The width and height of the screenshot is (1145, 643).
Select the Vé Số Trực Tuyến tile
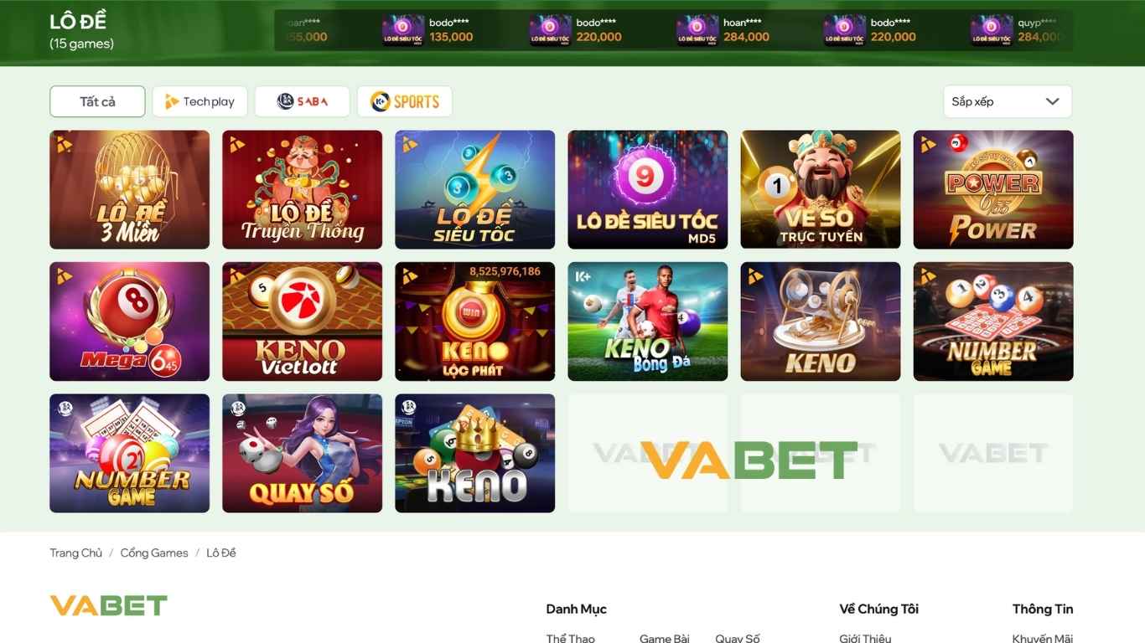(x=820, y=189)
